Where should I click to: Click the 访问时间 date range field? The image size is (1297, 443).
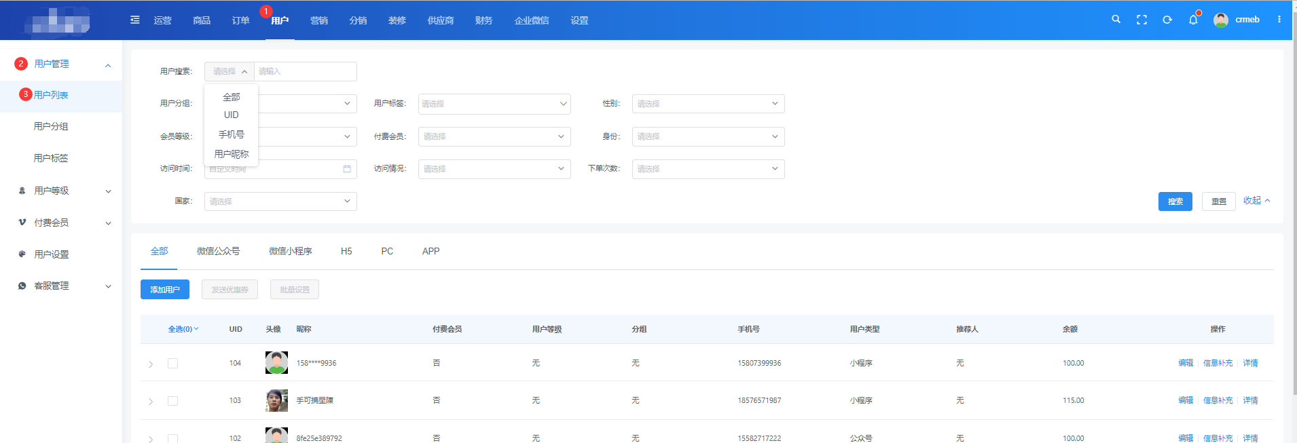coord(280,169)
